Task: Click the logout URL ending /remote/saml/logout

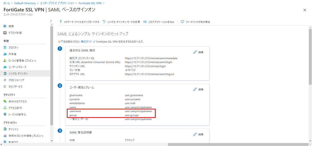Action: pos(149,74)
